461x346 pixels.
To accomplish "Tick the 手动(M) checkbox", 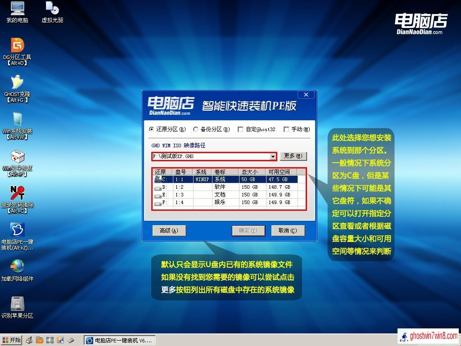I will (x=286, y=129).
